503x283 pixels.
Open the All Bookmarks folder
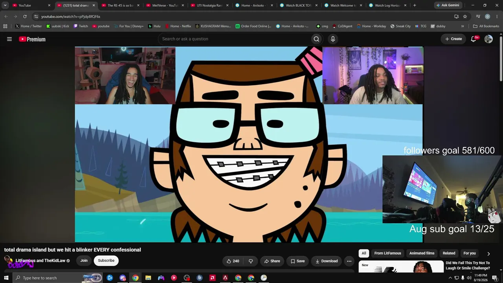[486, 26]
